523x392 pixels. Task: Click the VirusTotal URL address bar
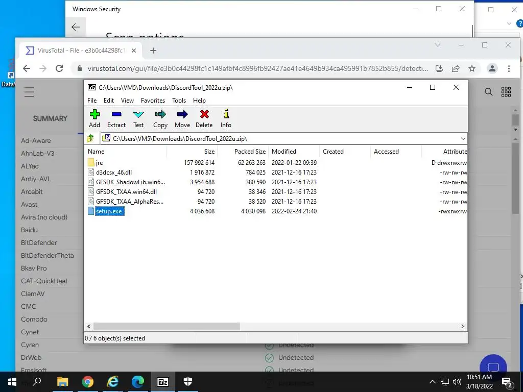(258, 69)
